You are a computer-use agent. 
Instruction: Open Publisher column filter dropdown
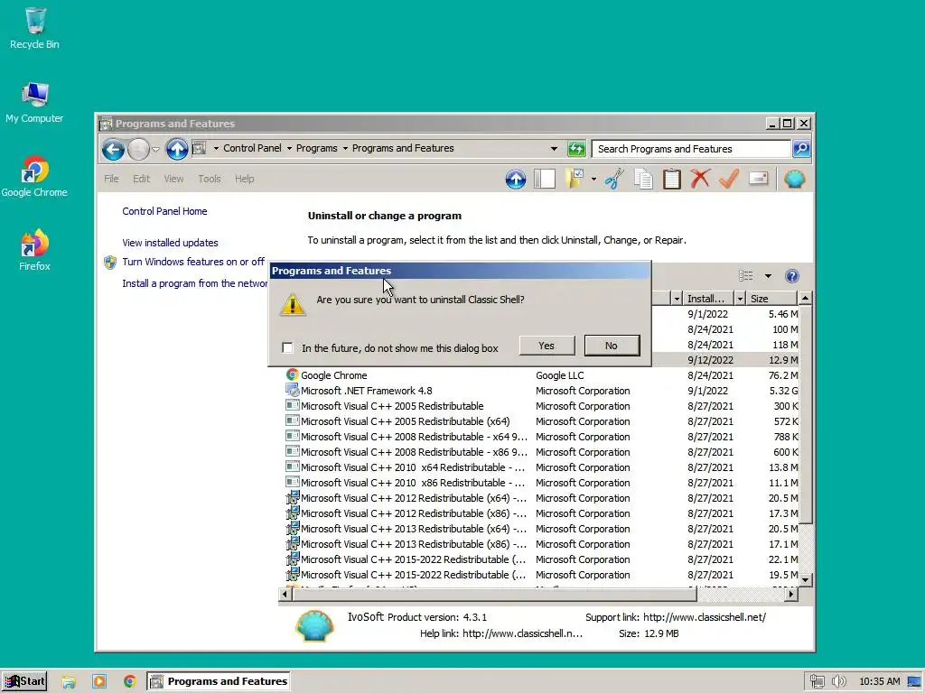(677, 299)
